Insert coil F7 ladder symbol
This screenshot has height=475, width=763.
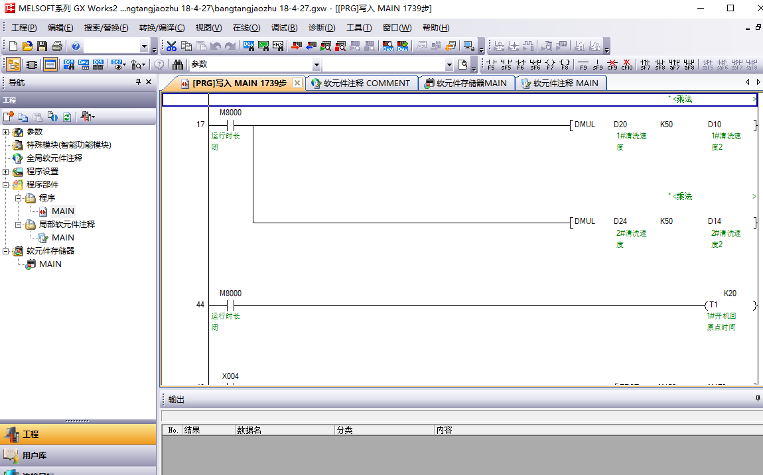(550, 64)
